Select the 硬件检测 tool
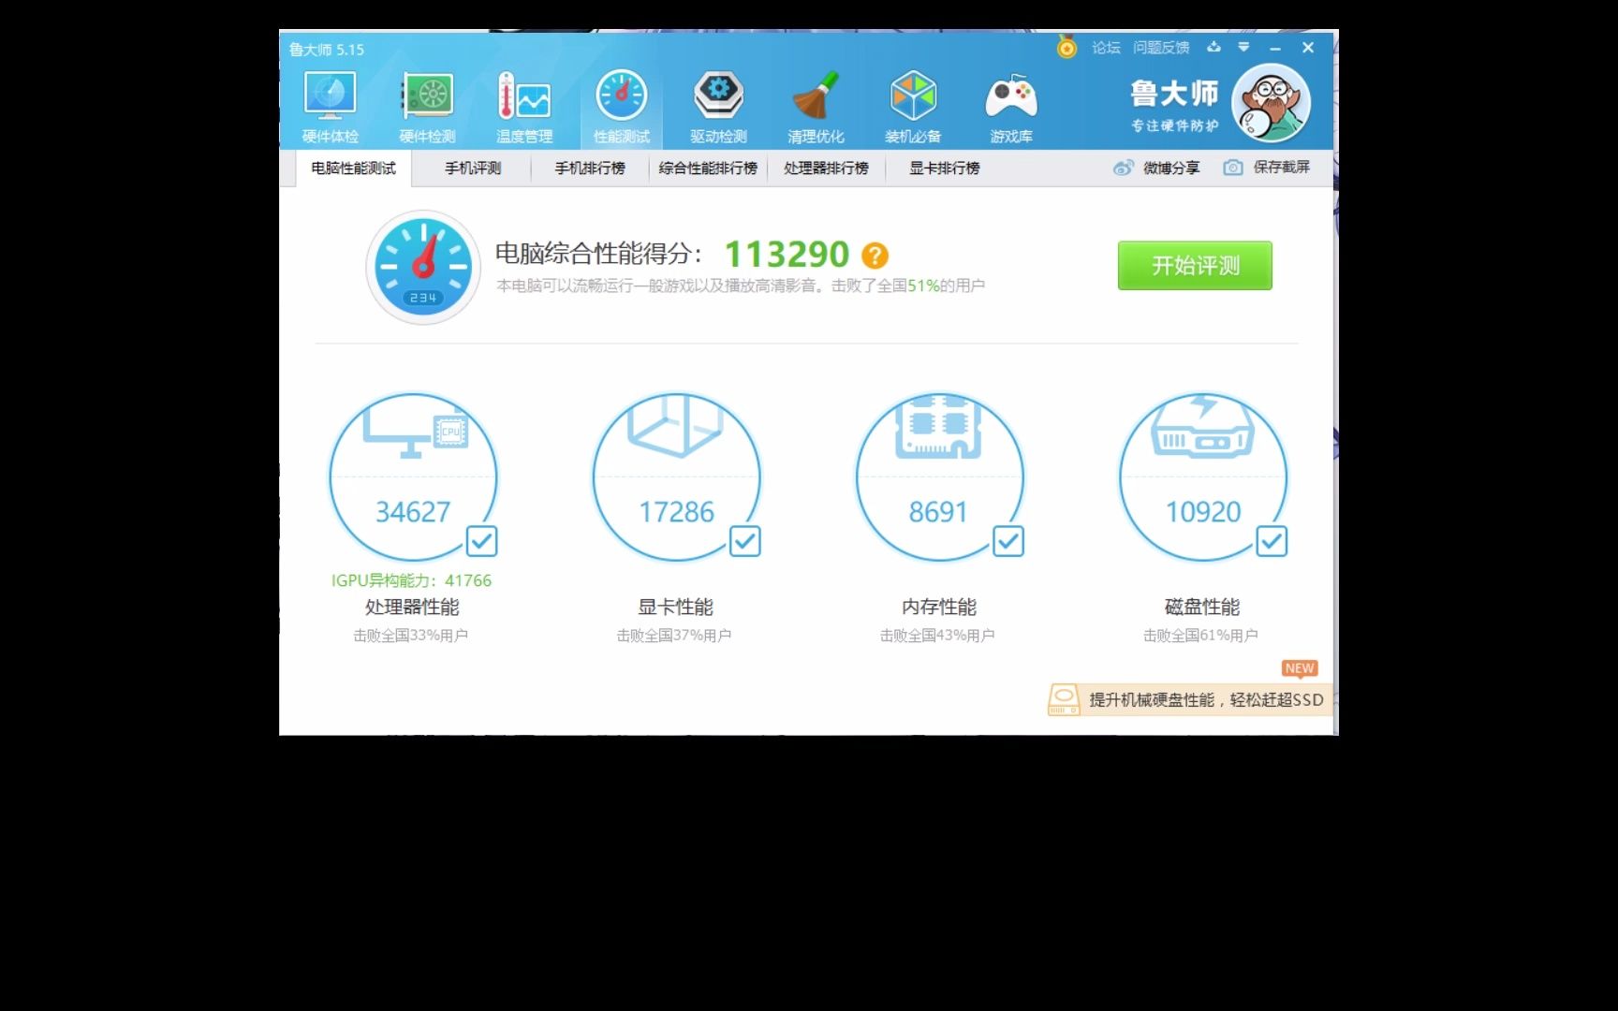 pos(428,105)
